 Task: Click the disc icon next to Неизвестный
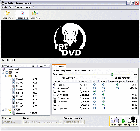3,69
